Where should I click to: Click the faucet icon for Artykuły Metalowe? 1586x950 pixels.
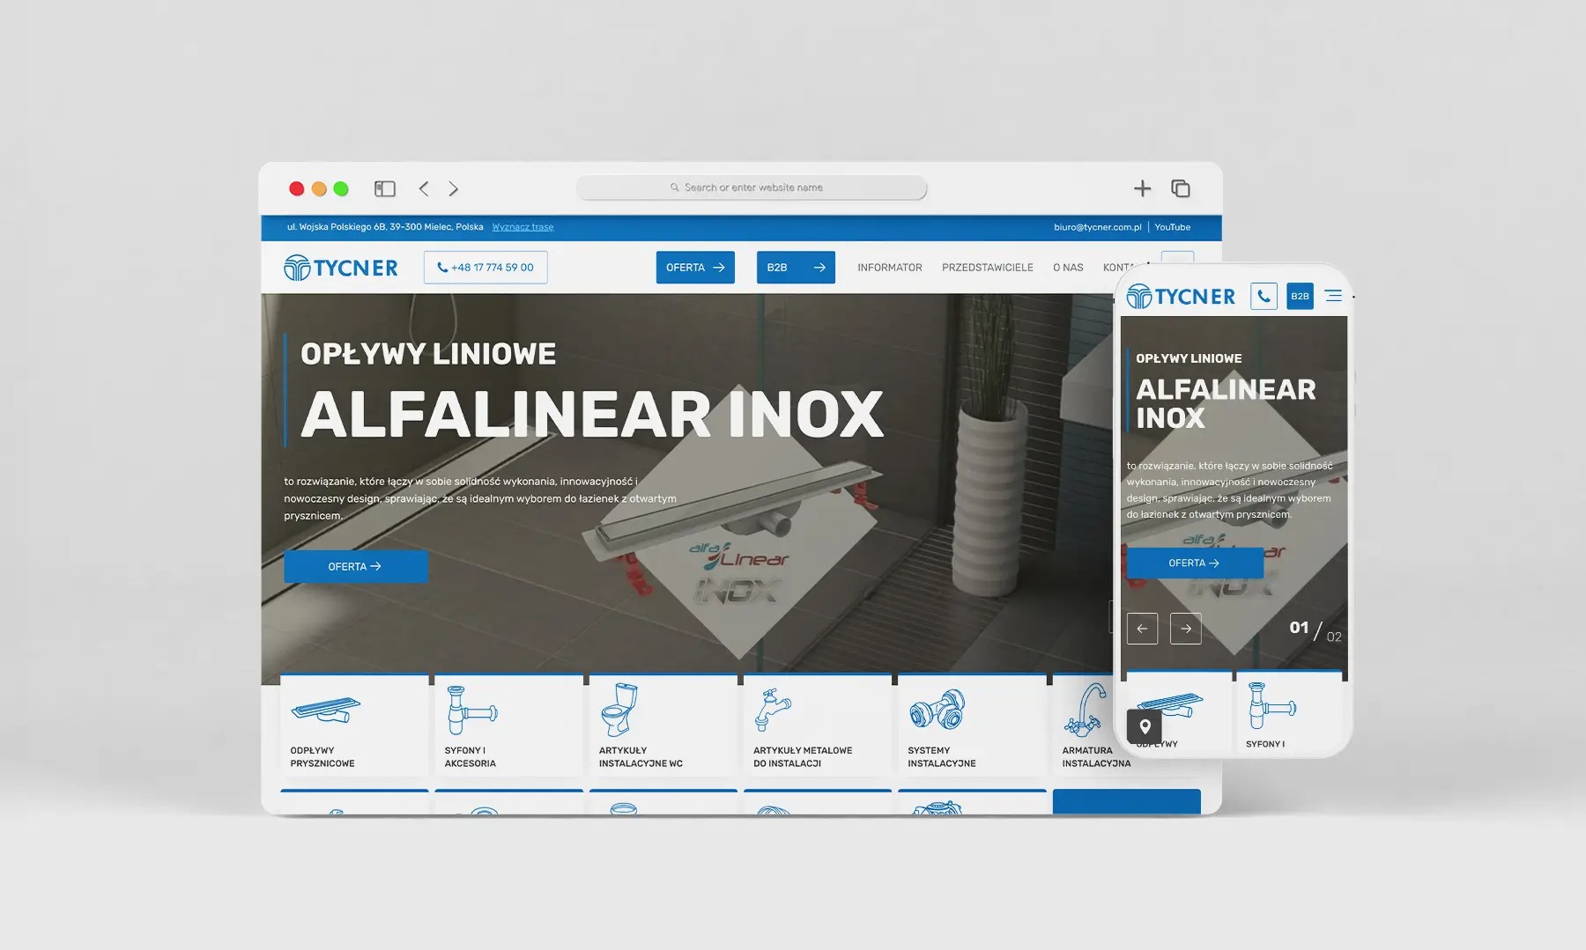tap(774, 711)
